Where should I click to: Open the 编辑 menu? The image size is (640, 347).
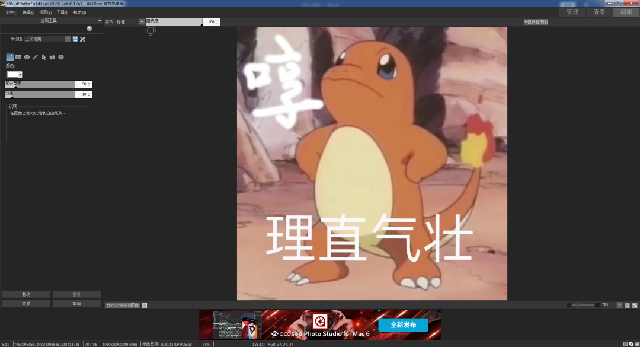28,12
